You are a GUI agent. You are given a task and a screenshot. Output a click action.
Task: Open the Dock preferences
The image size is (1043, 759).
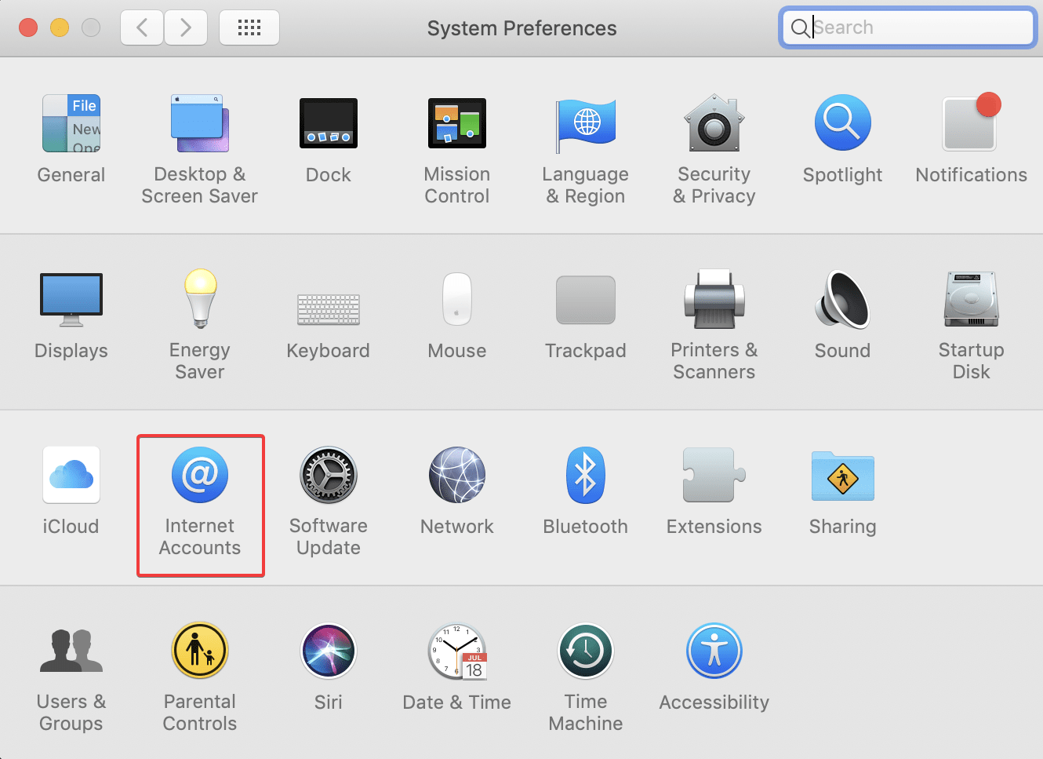[328, 140]
